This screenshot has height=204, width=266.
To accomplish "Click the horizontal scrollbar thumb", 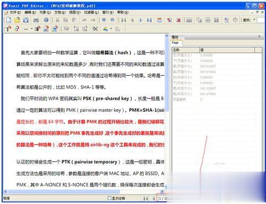I will 64,191.
